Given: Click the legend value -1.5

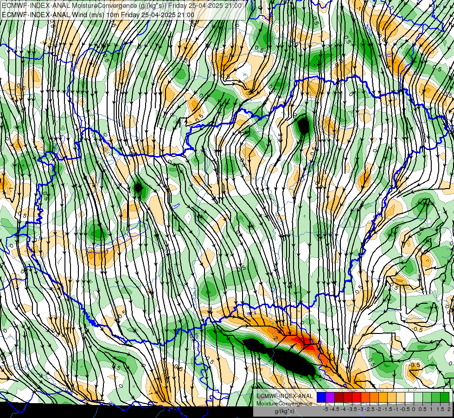Looking at the screenshot, I should (x=387, y=409).
